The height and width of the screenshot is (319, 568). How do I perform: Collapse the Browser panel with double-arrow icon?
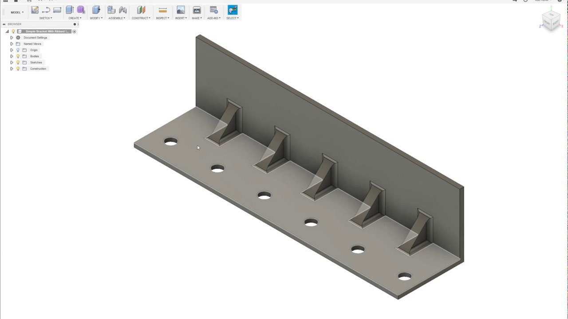pyautogui.click(x=4, y=24)
